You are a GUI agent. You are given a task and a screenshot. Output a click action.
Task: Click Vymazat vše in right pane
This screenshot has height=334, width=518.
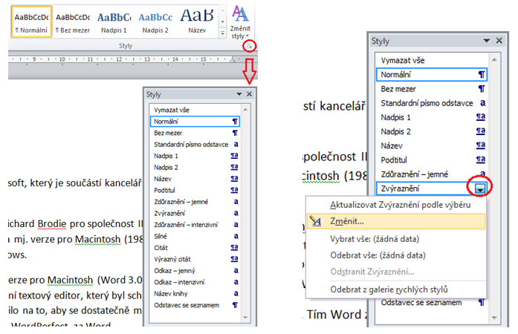(x=404, y=59)
